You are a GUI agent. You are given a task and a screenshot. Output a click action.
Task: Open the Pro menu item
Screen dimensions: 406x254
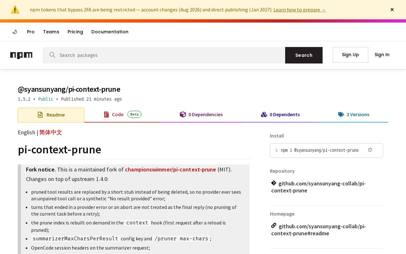click(31, 32)
